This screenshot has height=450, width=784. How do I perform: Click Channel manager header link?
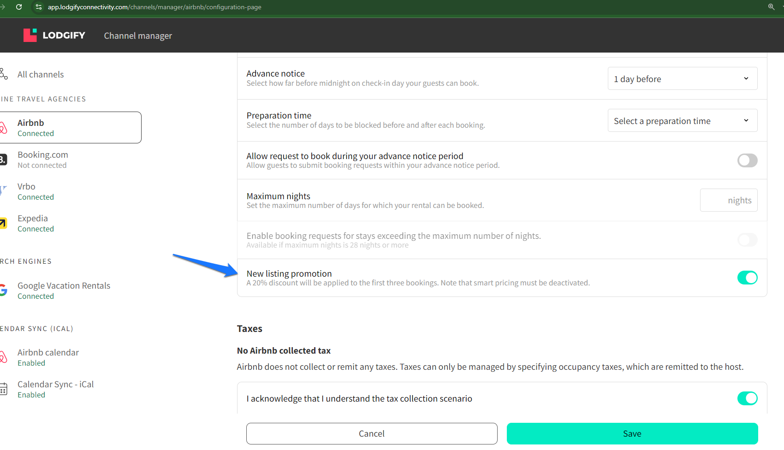click(138, 36)
